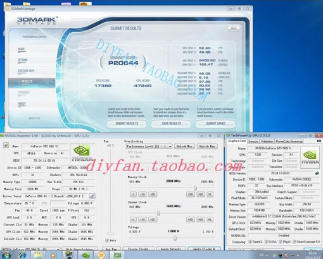Click Unlock Min button in Inspector

184,146
